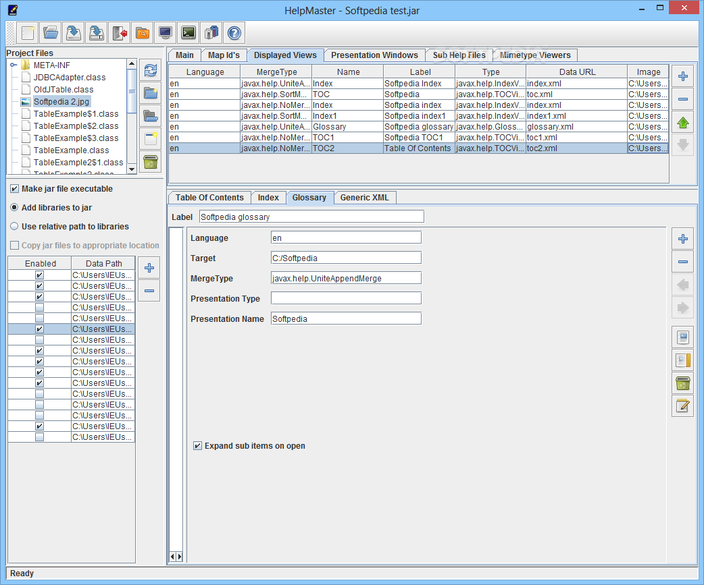The width and height of the screenshot is (704, 585).
Task: Click the Presentation Name input field
Action: tap(346, 318)
